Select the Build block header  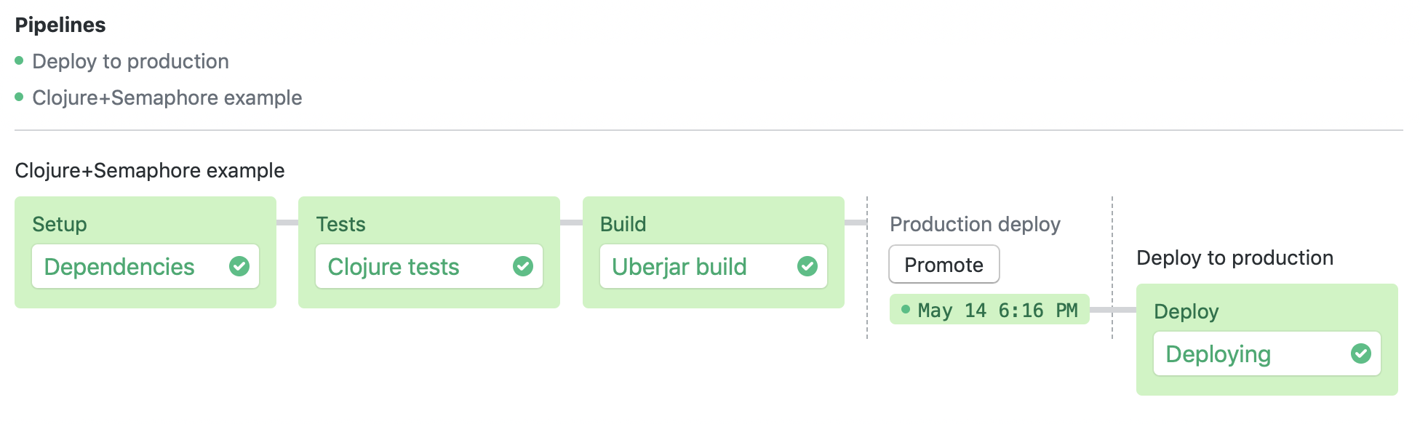coord(623,224)
